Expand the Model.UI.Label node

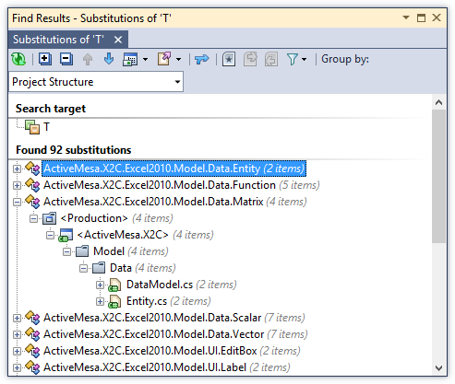tap(17, 367)
